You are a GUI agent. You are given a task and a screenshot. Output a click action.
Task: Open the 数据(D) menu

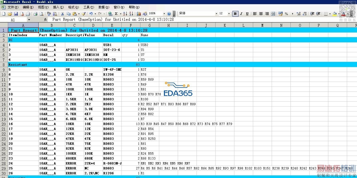point(104,7)
